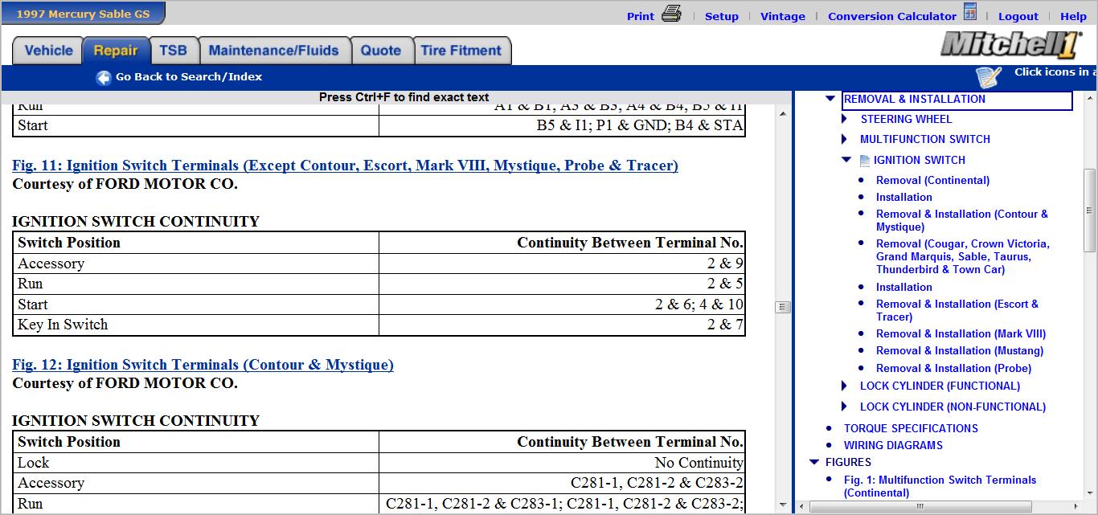Open Fig. 11 Ignition Switch Terminals link

[345, 166]
